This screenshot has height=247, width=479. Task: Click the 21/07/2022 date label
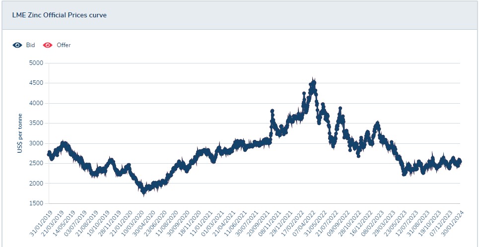coord(327,223)
